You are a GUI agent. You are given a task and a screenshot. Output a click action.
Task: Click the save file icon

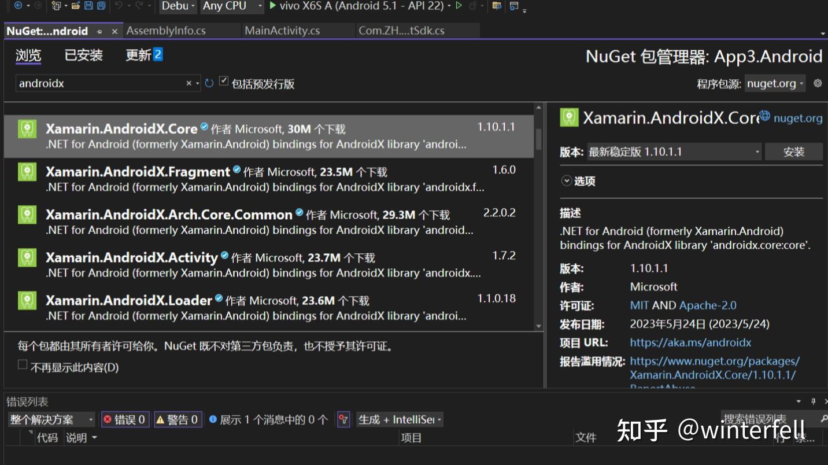click(x=88, y=6)
